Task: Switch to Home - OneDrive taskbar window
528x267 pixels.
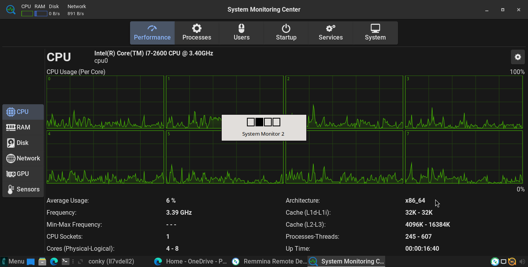Action: [191, 261]
